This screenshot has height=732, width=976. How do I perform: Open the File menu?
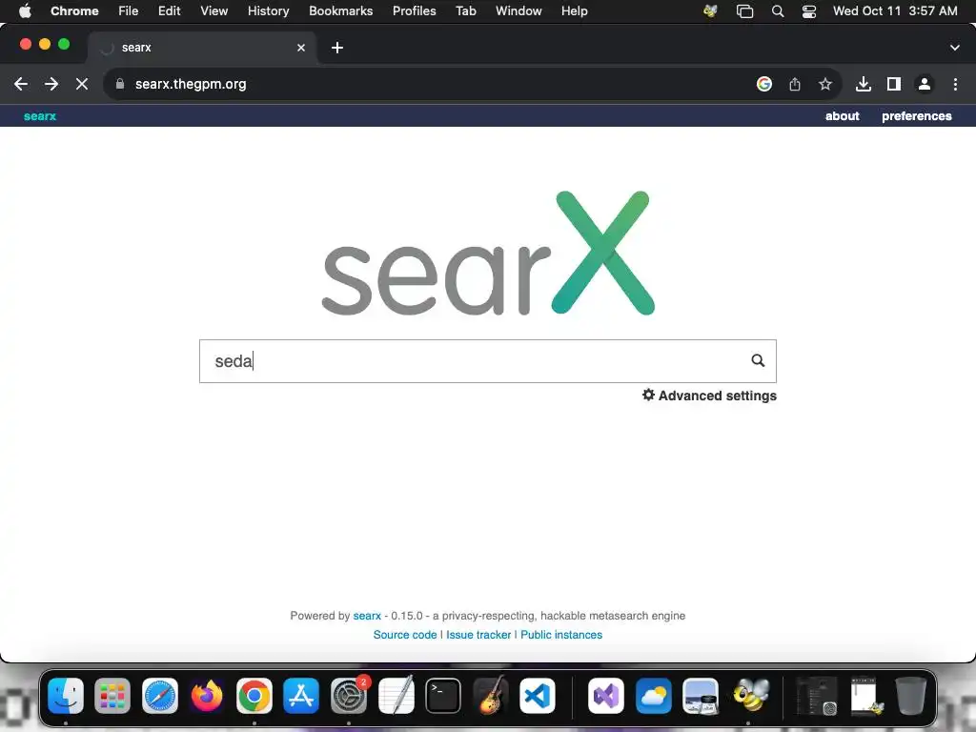coord(129,11)
